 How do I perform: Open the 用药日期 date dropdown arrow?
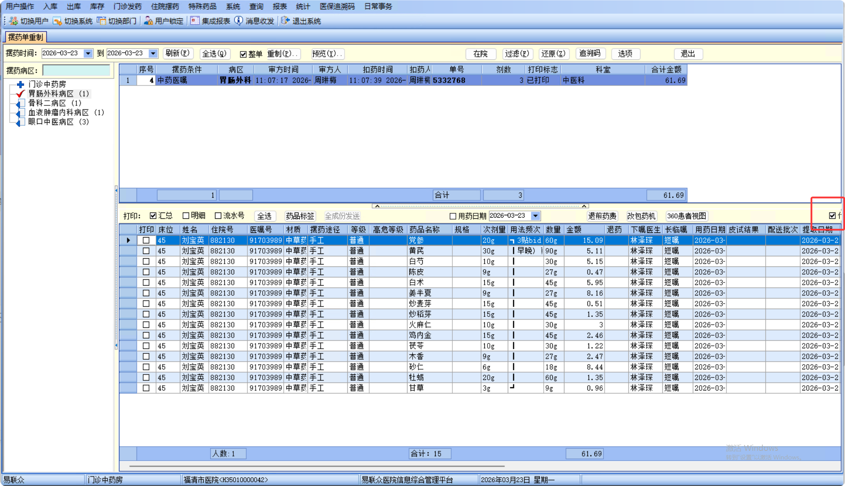point(535,216)
